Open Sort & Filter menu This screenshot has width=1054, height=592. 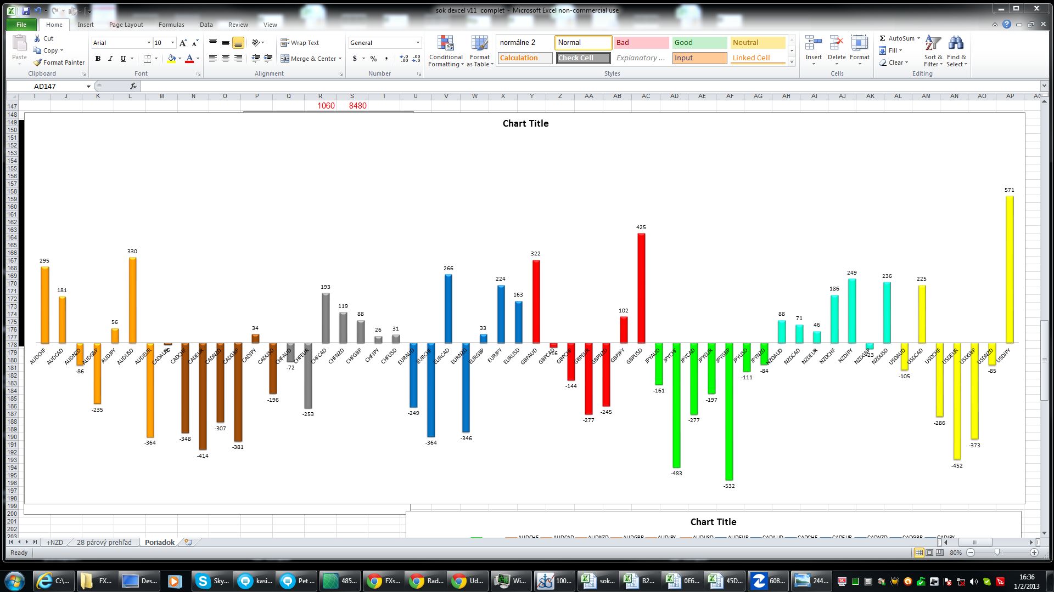coord(933,51)
